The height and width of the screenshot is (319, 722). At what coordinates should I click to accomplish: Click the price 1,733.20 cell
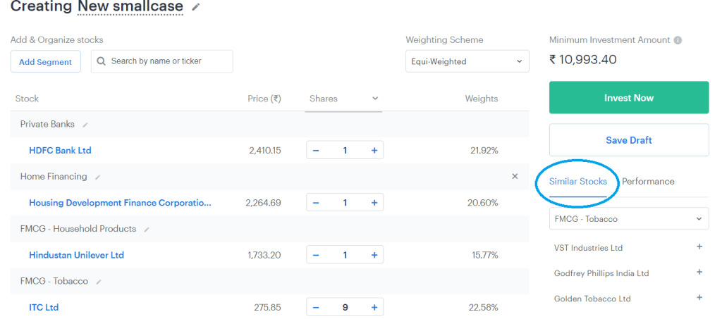264,255
